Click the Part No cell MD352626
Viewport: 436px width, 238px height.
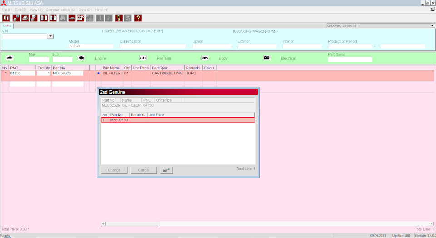point(68,74)
